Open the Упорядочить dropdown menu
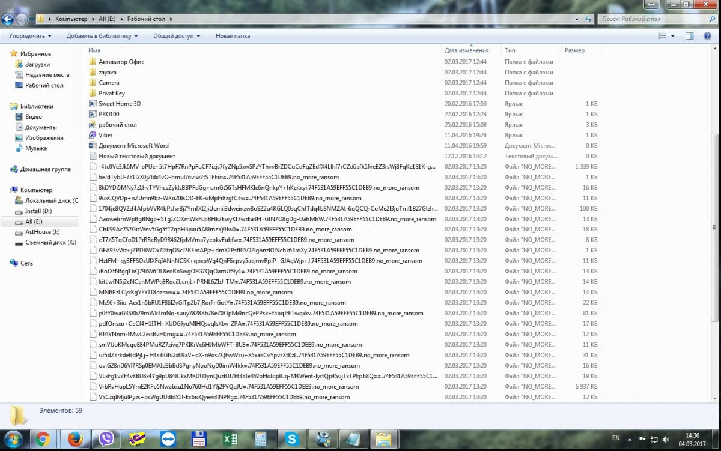Screen dimensions: 721x451 click(x=30, y=36)
